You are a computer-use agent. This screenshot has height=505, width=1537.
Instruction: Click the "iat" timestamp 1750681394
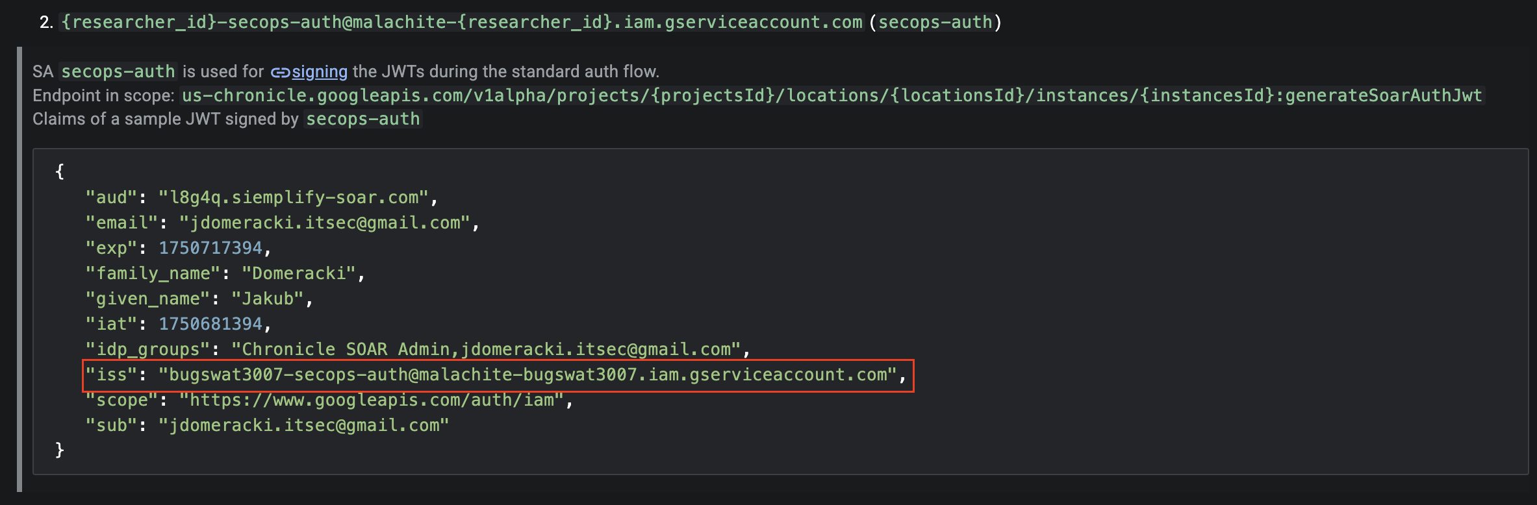point(210,324)
